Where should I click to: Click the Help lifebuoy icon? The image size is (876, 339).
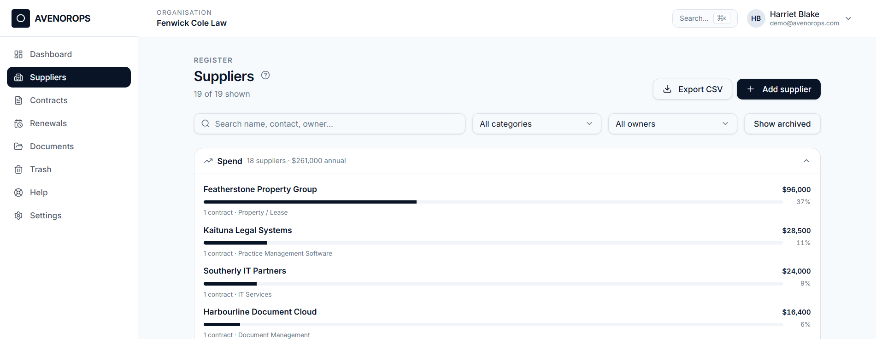(18, 193)
